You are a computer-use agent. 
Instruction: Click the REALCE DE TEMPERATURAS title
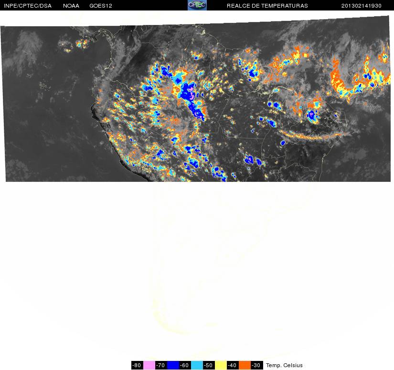pyautogui.click(x=267, y=6)
